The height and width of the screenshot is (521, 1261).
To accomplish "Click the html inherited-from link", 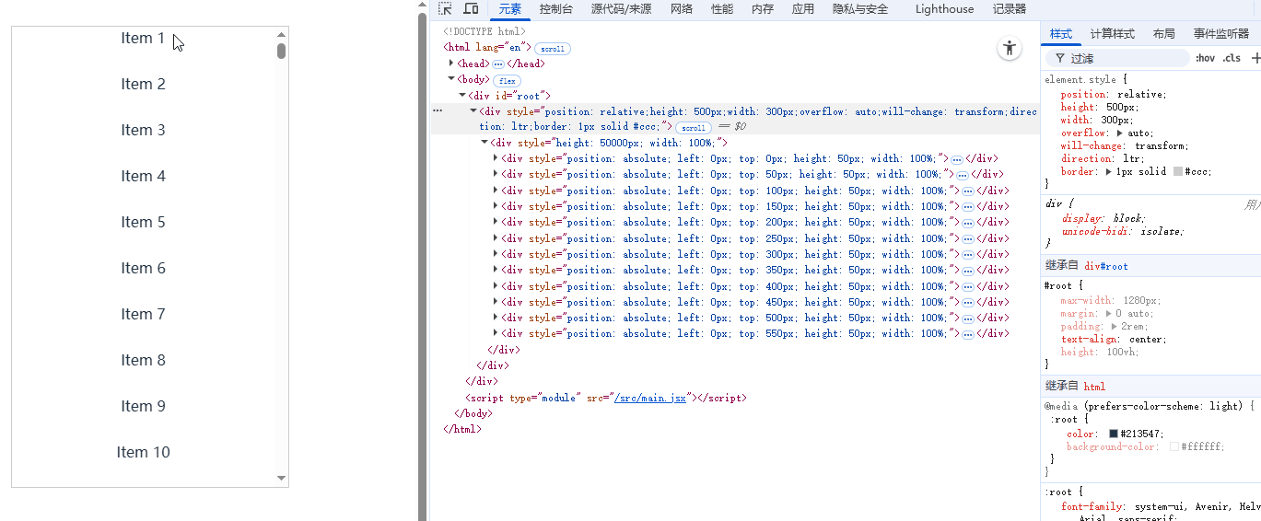I will (1094, 387).
